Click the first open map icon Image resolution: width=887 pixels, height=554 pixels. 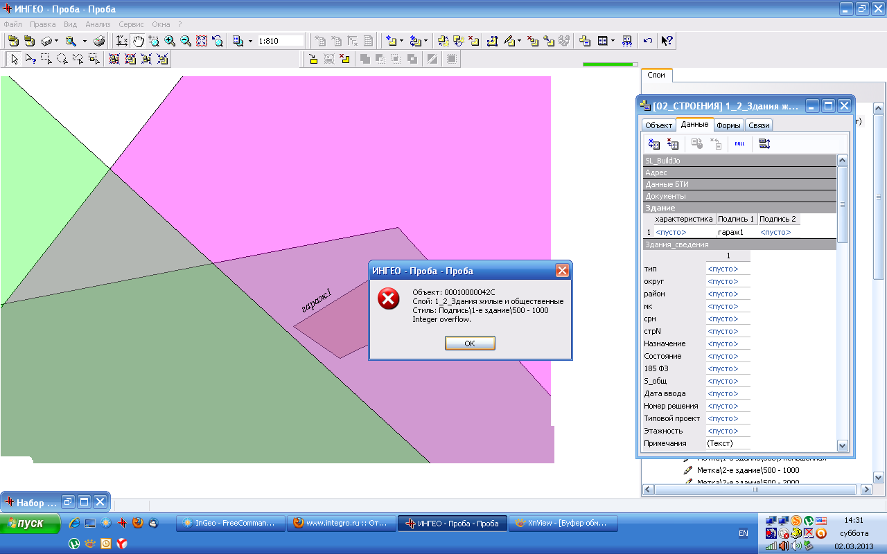coord(12,41)
